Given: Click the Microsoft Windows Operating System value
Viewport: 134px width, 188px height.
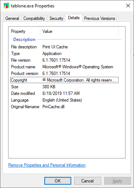Looking at the screenshot, I should coord(78,67).
